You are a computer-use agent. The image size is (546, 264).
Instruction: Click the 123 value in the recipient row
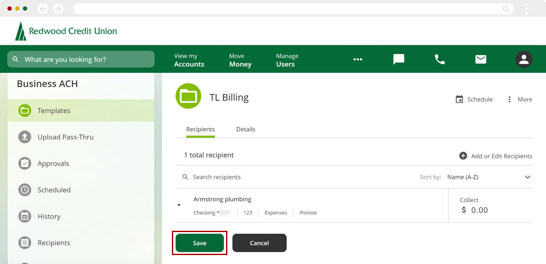[x=248, y=212]
